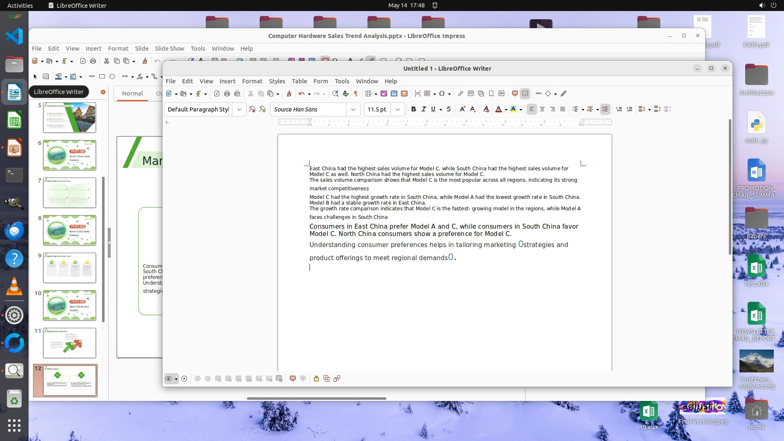
Task: Open the Slide Show menu in Impress
Action: 169,48
